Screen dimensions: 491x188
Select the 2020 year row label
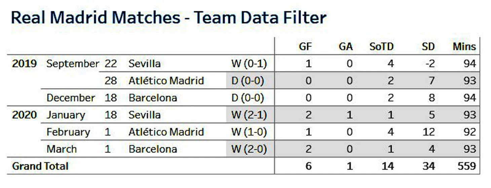24,115
